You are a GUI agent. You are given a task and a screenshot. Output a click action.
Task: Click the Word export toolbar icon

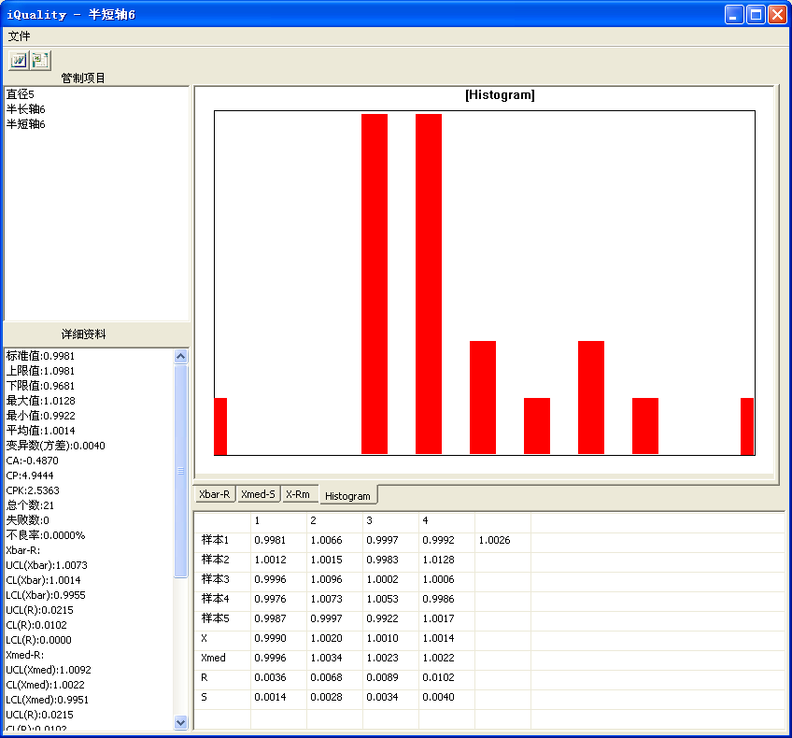click(19, 60)
